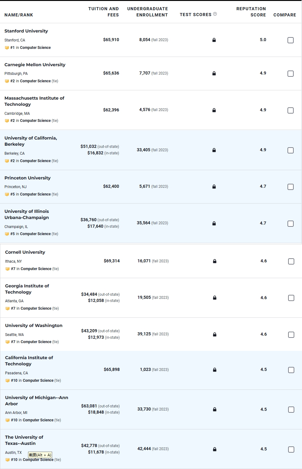
Task: Click the lock icon in Stanford's Test Scores
Action: coord(214,40)
